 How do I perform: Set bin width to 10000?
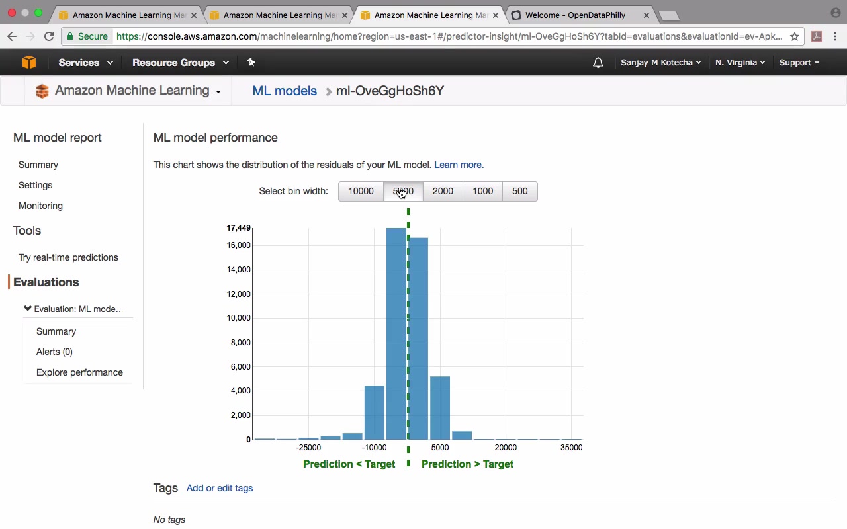(x=361, y=191)
